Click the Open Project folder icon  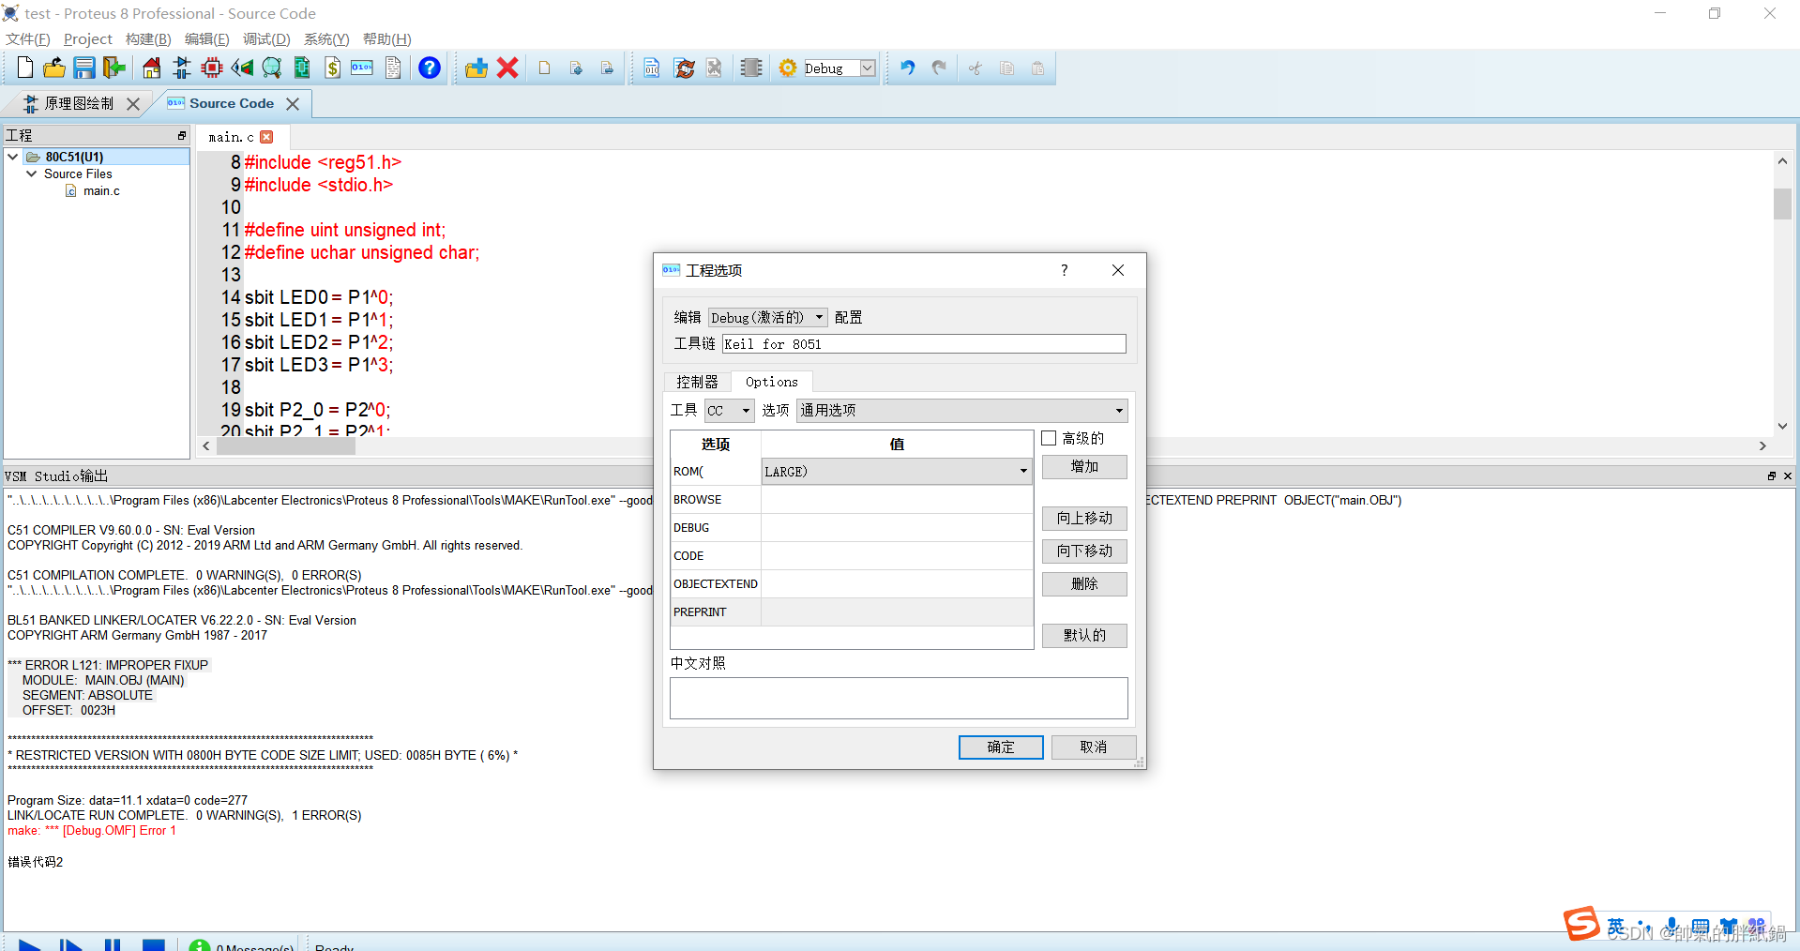point(54,68)
